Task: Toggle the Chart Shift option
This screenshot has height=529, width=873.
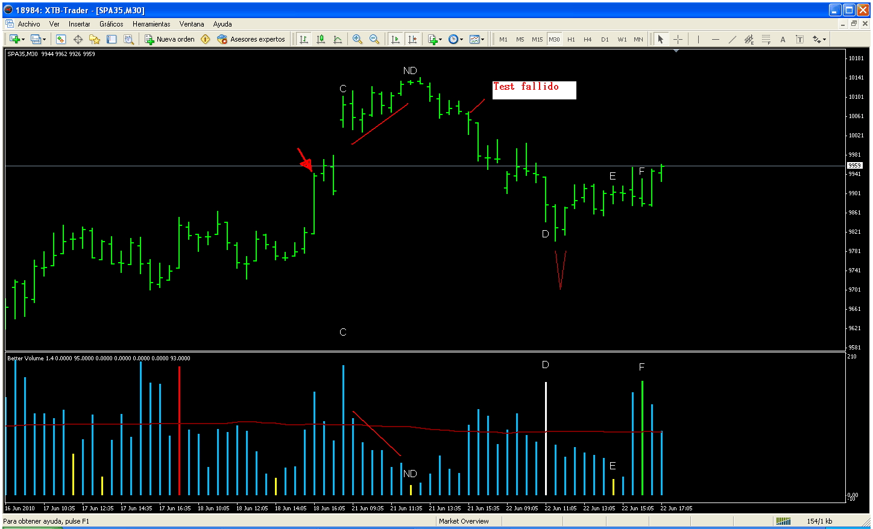Action: coord(412,39)
